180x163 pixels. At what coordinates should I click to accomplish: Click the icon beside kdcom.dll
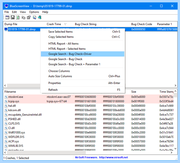[x=6, y=110]
